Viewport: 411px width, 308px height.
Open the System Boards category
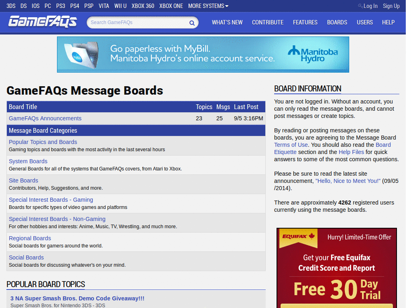click(x=28, y=161)
